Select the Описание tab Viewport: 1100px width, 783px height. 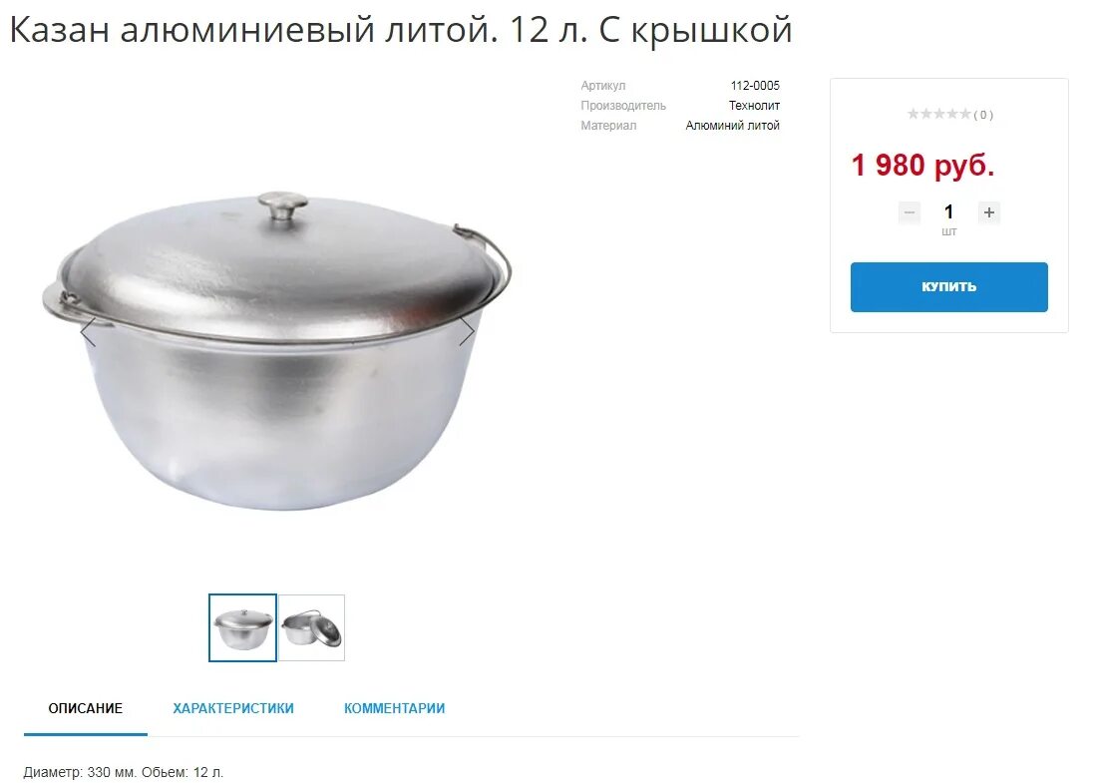tap(86, 708)
